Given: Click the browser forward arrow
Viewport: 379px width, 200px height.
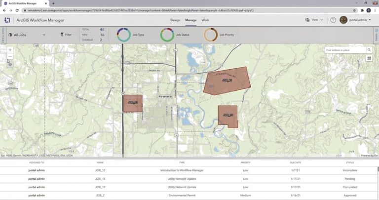Looking at the screenshot, I should pos(11,10).
